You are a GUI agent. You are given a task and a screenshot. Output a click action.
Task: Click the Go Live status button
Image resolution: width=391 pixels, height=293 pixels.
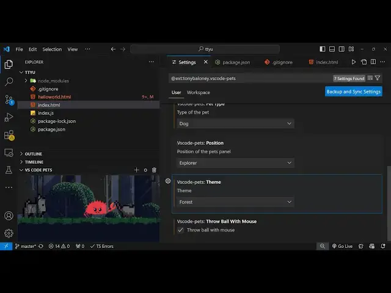point(342,246)
